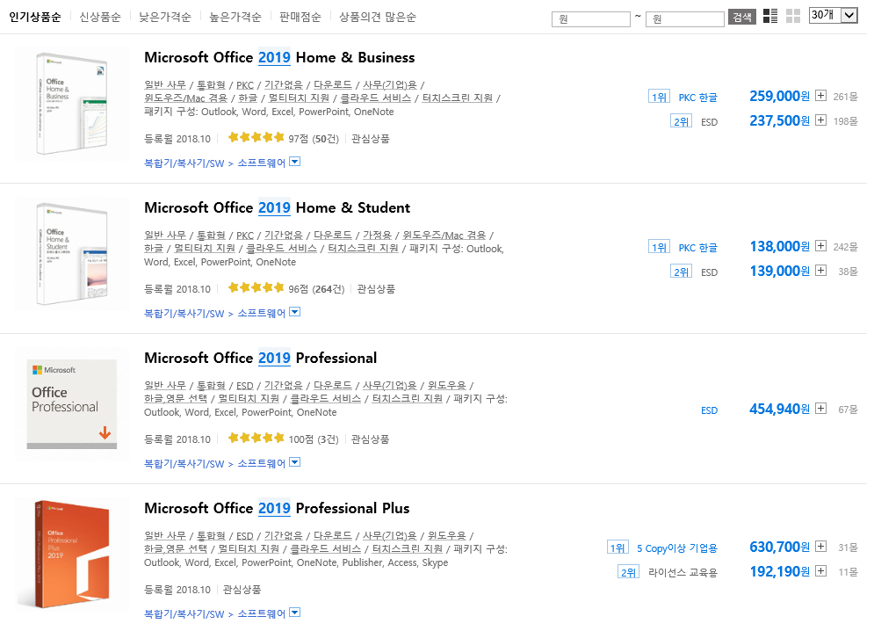The width and height of the screenshot is (874, 631).
Task: Expand category dropdown under Professional Plus
Action: [x=295, y=613]
